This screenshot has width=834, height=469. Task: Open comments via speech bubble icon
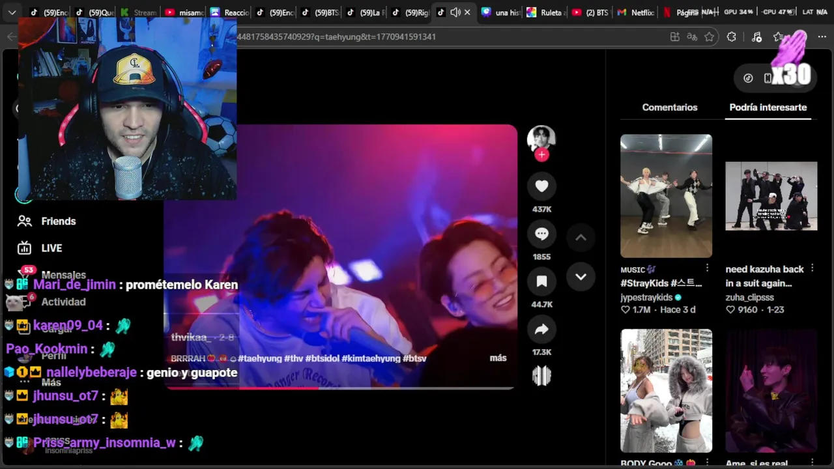tap(541, 234)
